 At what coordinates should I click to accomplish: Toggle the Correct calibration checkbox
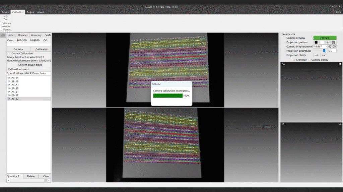(9, 53)
